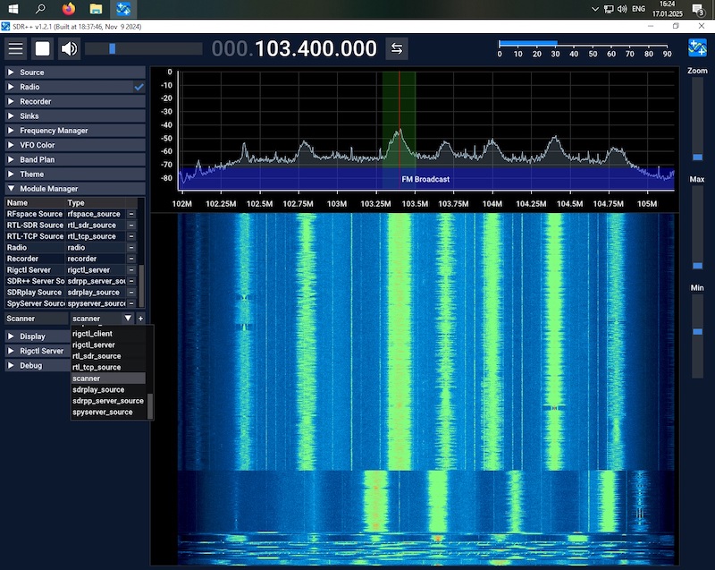Open the module type dropdown showing scanner
Image resolution: width=715 pixels, height=570 pixels.
point(102,319)
